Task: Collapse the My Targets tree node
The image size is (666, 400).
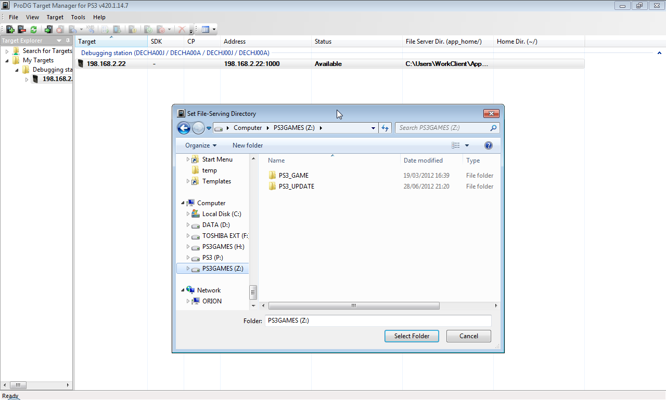Action: coord(7,60)
